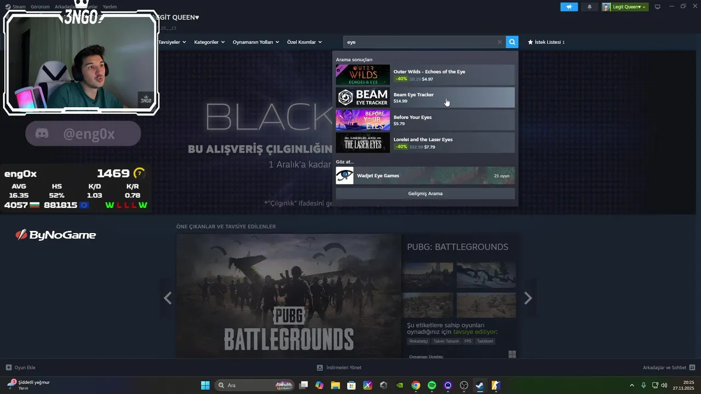
Task: Expand the Oynamanın Yolları dropdown
Action: [256, 42]
